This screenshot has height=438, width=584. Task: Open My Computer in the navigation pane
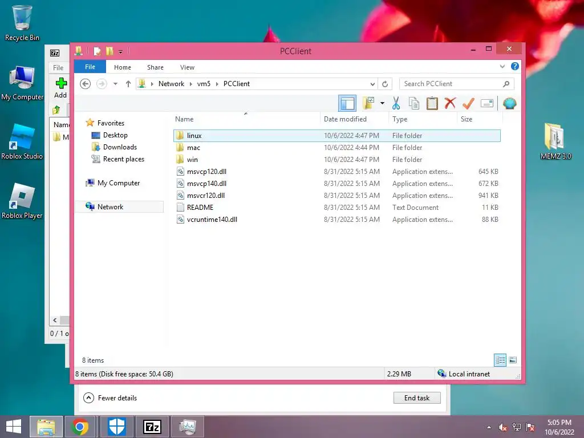click(119, 183)
